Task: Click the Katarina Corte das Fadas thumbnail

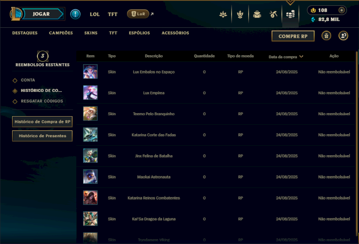Action: click(90, 135)
